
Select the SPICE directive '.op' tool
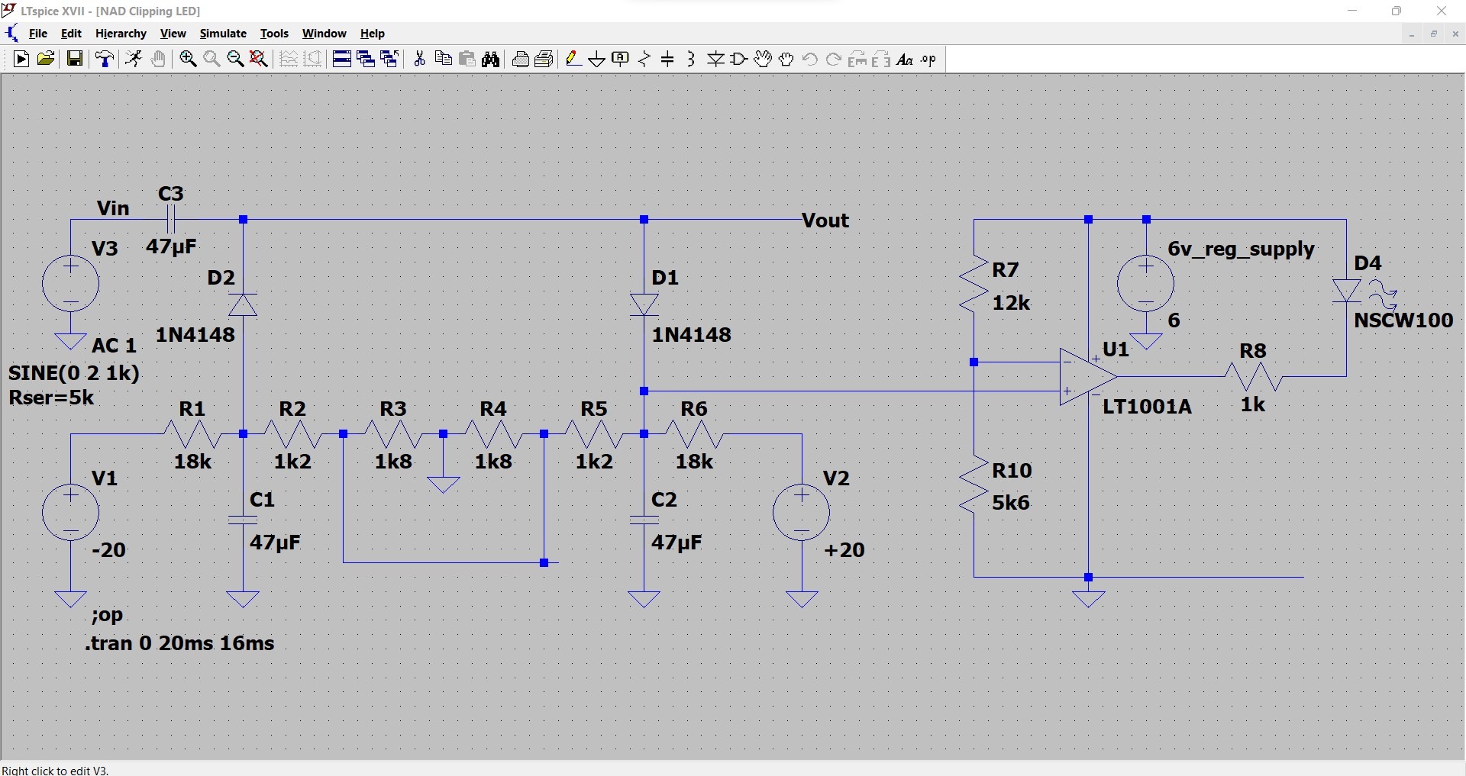tap(928, 60)
